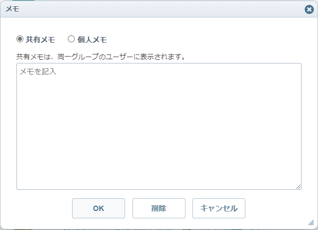
Task: Delete the memo using 削除
Action: [x=158, y=208]
